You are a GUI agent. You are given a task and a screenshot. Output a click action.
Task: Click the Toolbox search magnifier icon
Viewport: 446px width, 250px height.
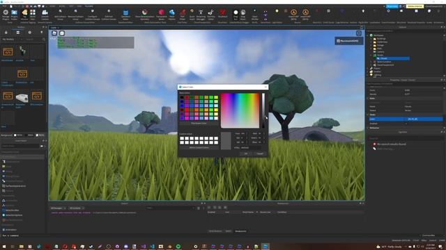click(x=43, y=40)
